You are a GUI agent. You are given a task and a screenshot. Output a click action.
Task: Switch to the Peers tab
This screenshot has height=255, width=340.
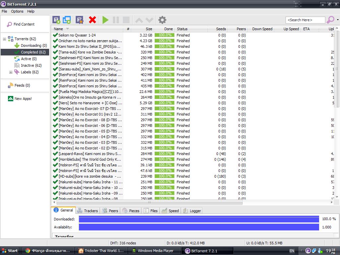coord(110,211)
